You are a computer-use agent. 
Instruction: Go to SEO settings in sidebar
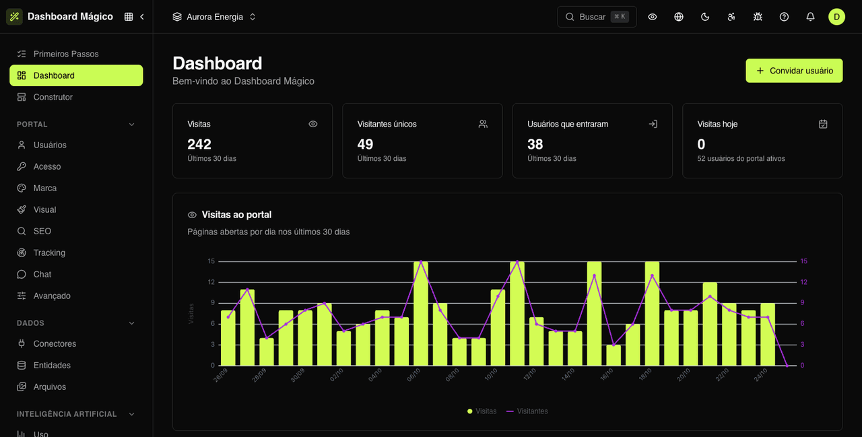[76, 231]
